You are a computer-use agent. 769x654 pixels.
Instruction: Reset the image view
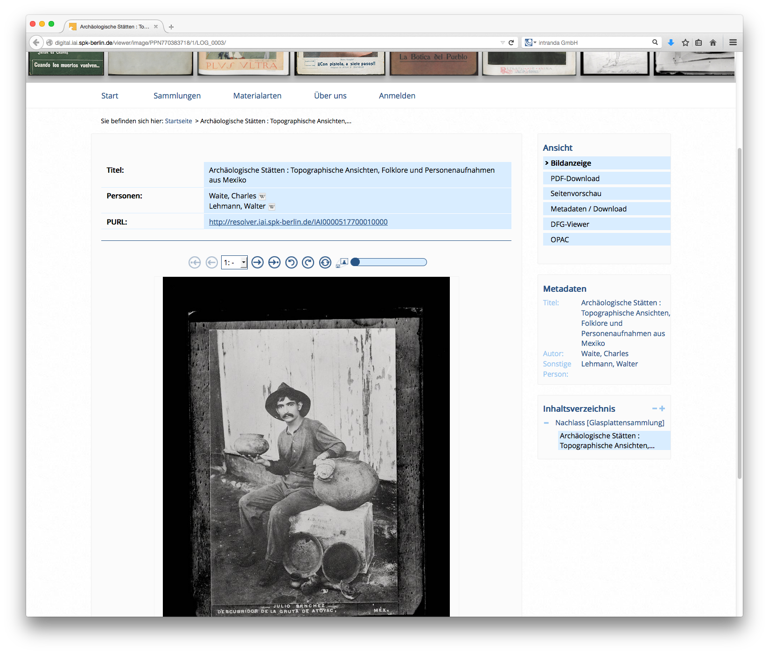pyautogui.click(x=325, y=262)
